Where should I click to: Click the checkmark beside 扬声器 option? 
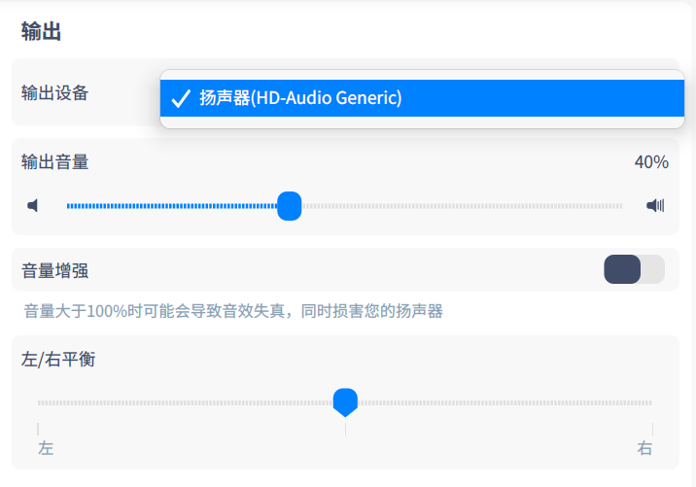pyautogui.click(x=180, y=98)
